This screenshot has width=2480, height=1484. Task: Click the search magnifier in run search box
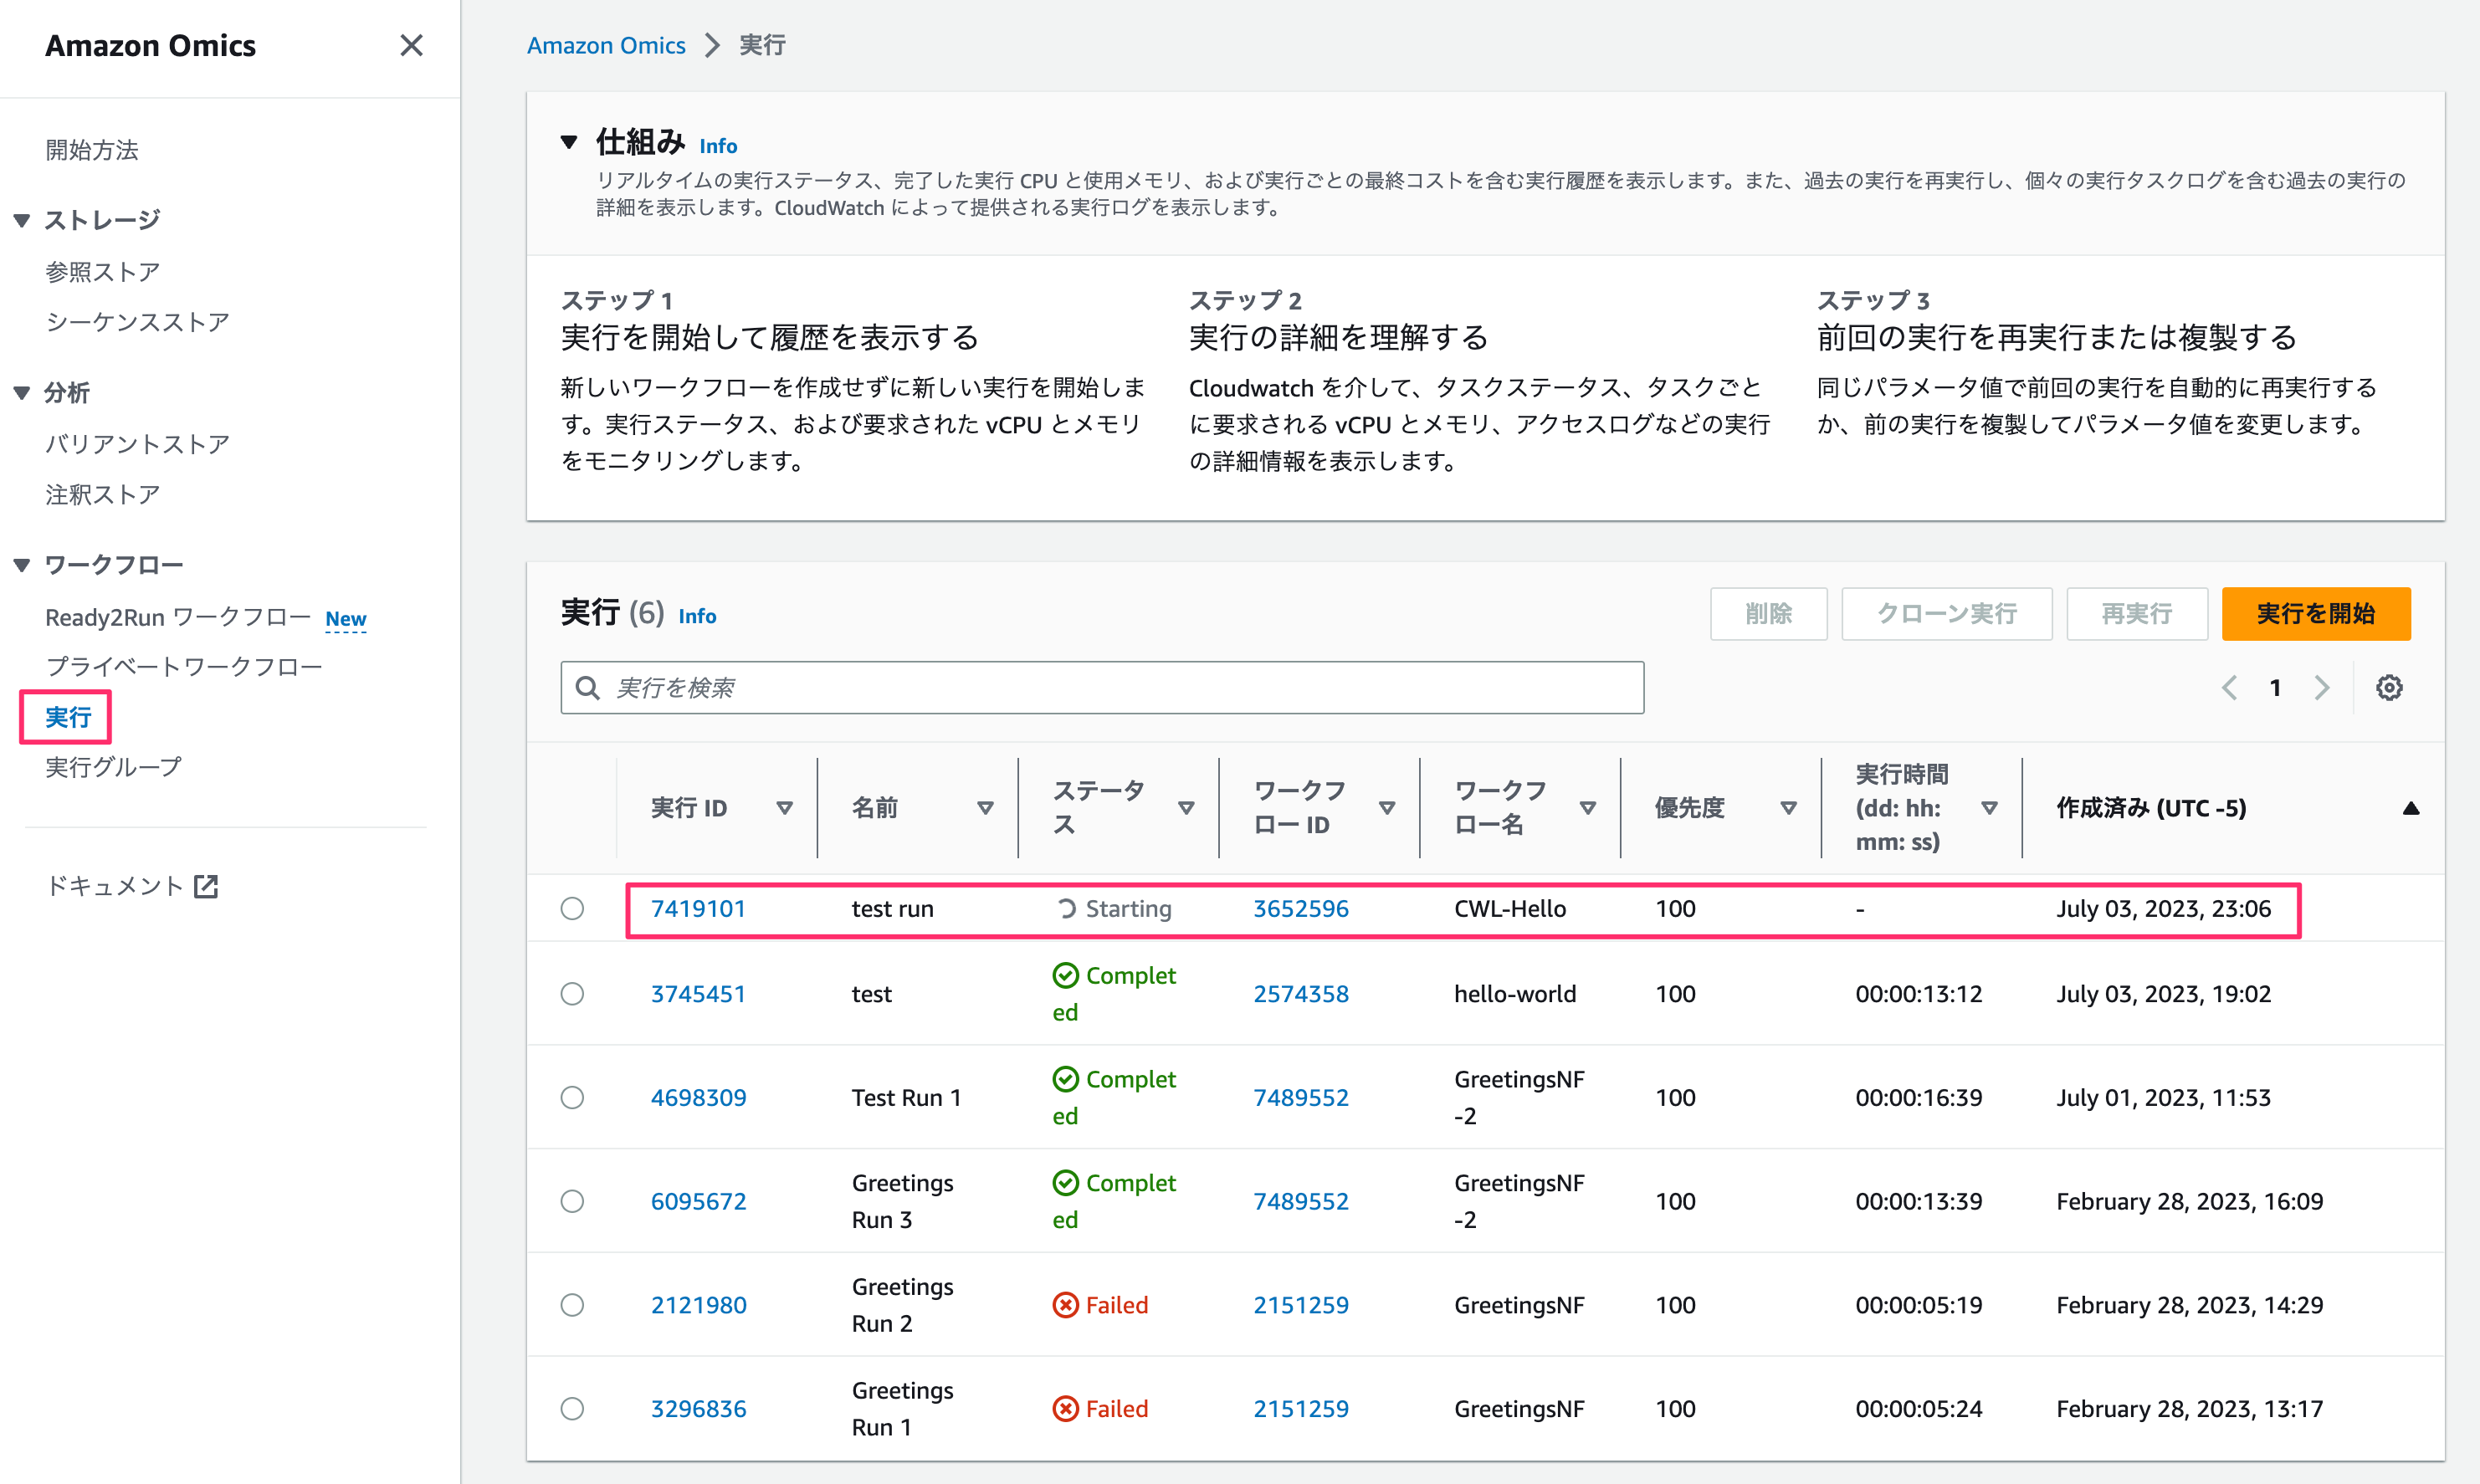pyautogui.click(x=588, y=688)
